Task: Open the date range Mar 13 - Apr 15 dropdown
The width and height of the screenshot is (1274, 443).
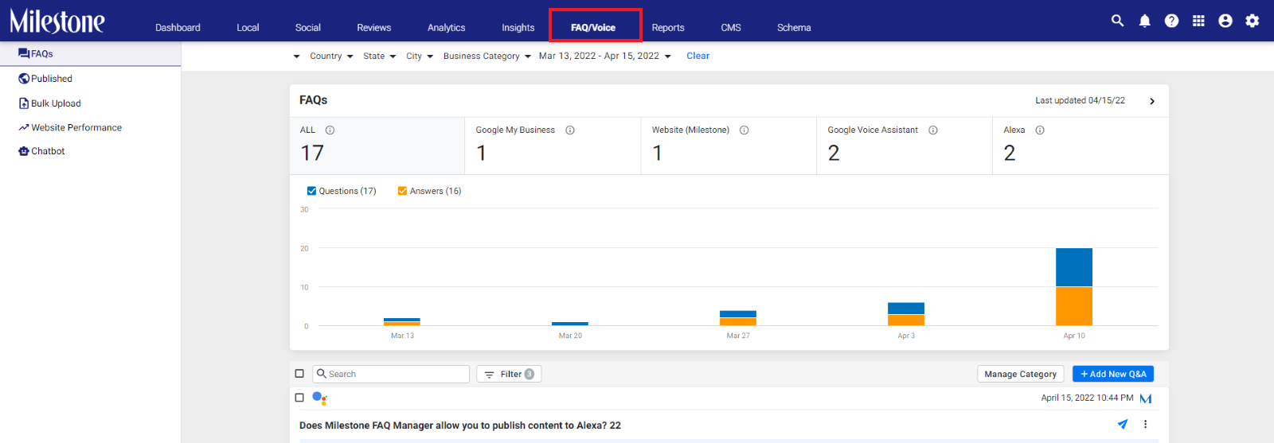Action: pos(605,56)
